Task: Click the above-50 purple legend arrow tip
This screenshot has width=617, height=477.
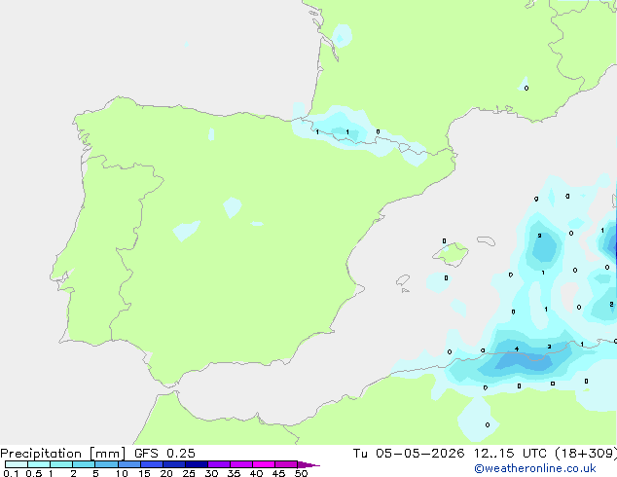Action: pos(308,464)
